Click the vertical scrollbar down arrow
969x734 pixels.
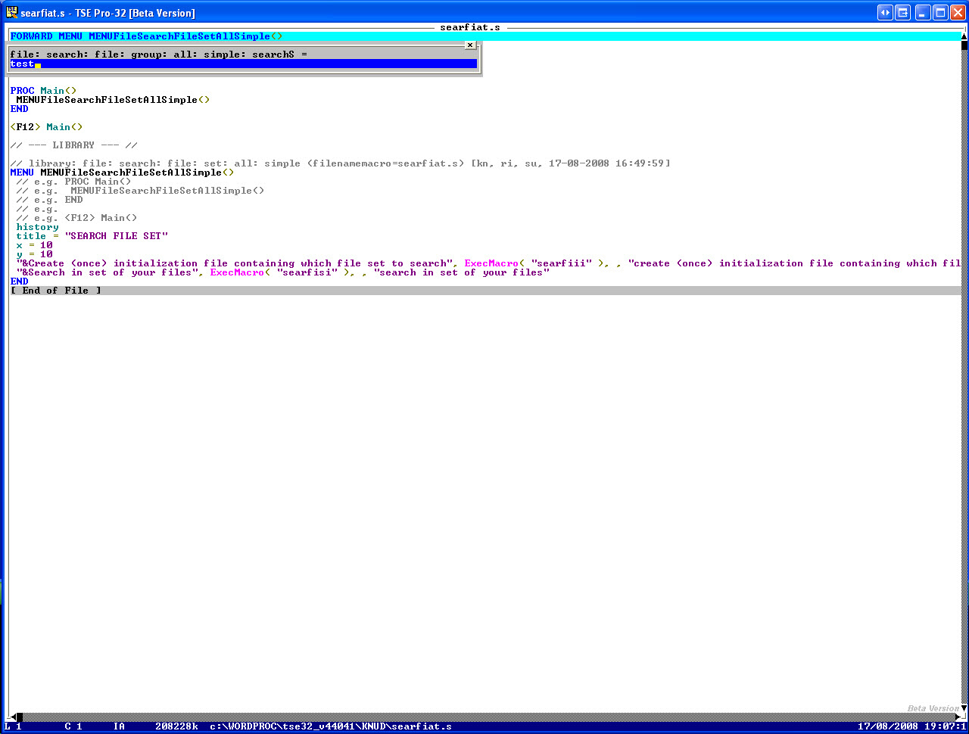pos(964,708)
